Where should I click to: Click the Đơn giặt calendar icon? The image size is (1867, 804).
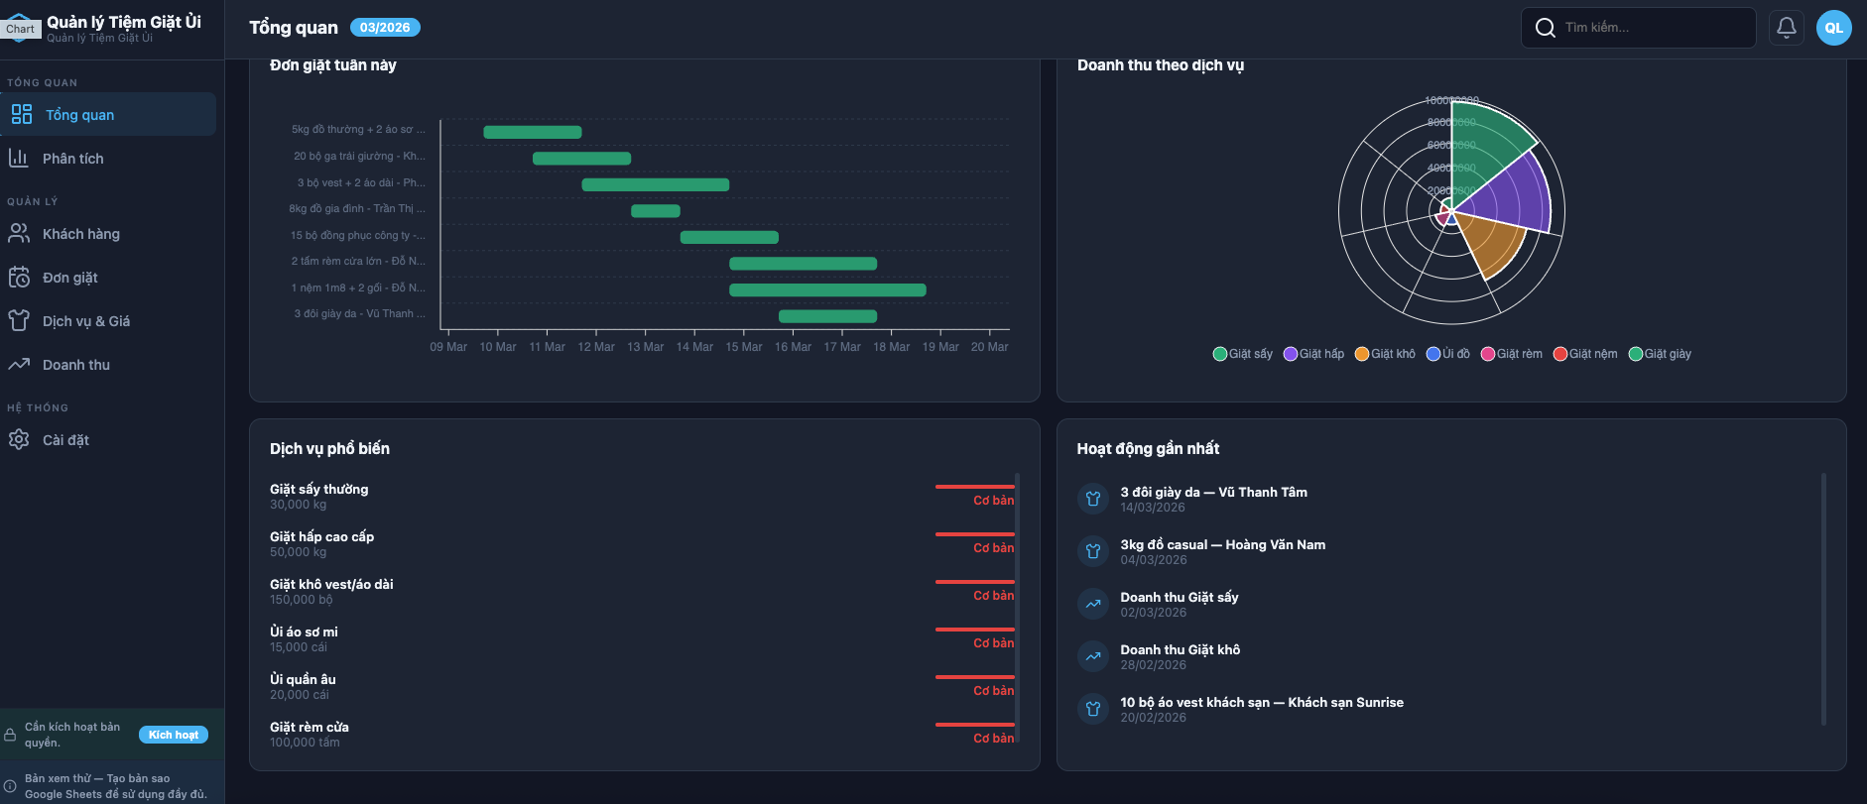pyautogui.click(x=19, y=278)
